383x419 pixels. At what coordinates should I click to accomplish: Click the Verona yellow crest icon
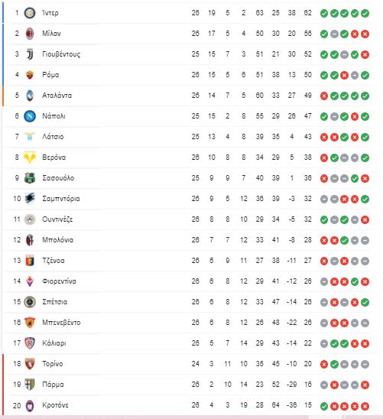30,158
